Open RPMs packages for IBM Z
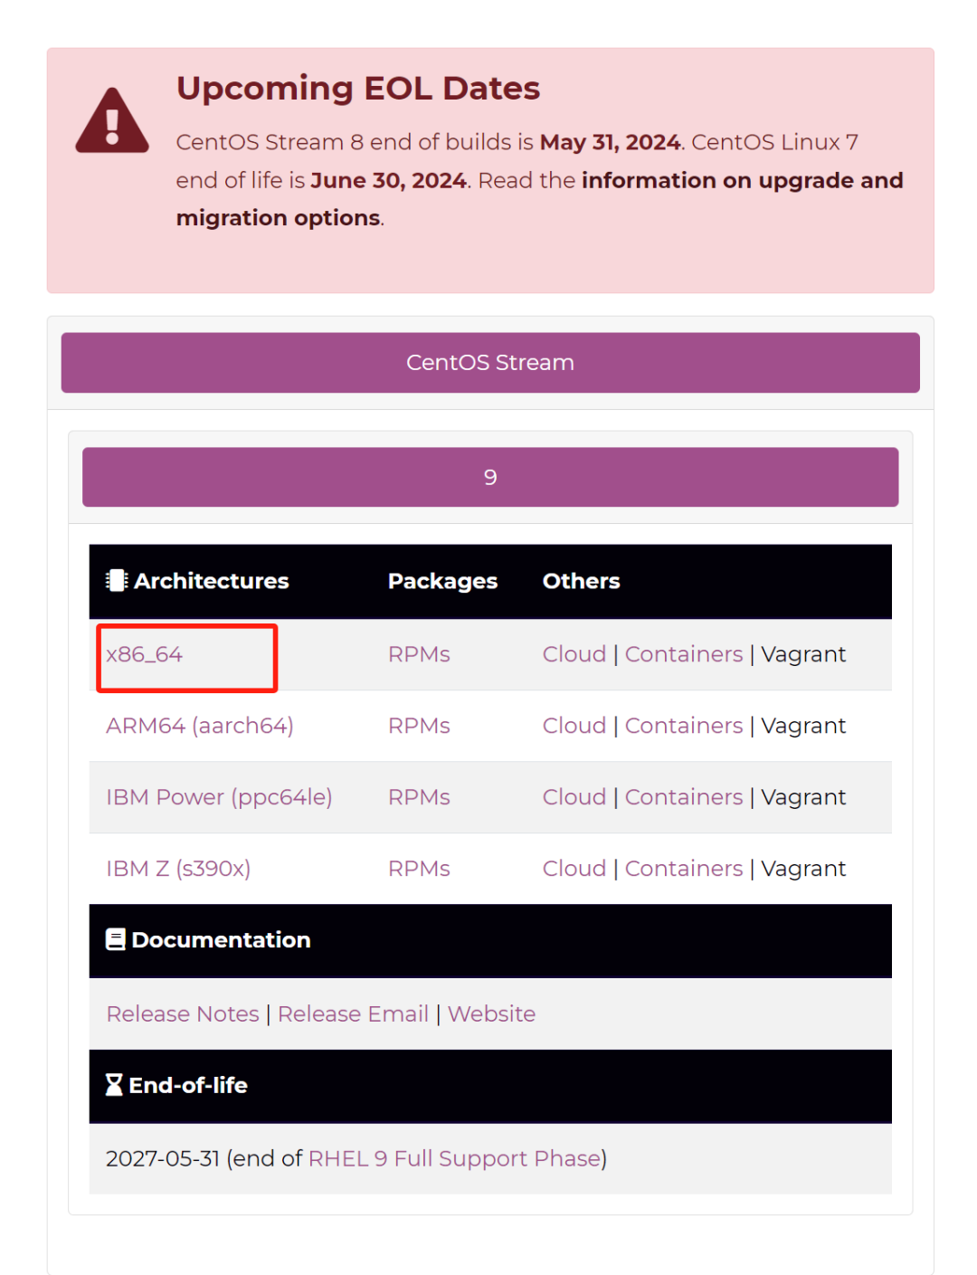 [x=419, y=869]
